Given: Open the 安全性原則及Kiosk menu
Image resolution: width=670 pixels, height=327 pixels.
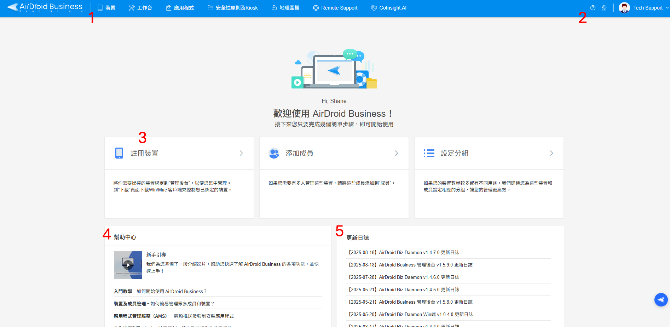Looking at the screenshot, I should point(233,8).
